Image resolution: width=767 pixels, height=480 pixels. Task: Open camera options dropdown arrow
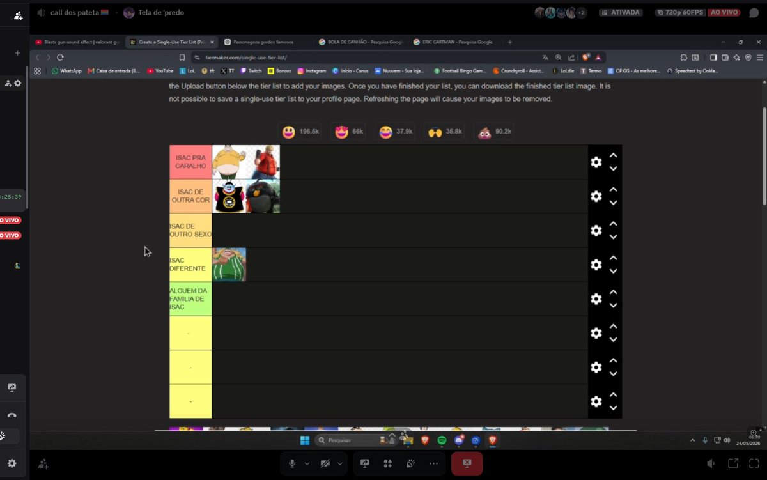(x=340, y=463)
